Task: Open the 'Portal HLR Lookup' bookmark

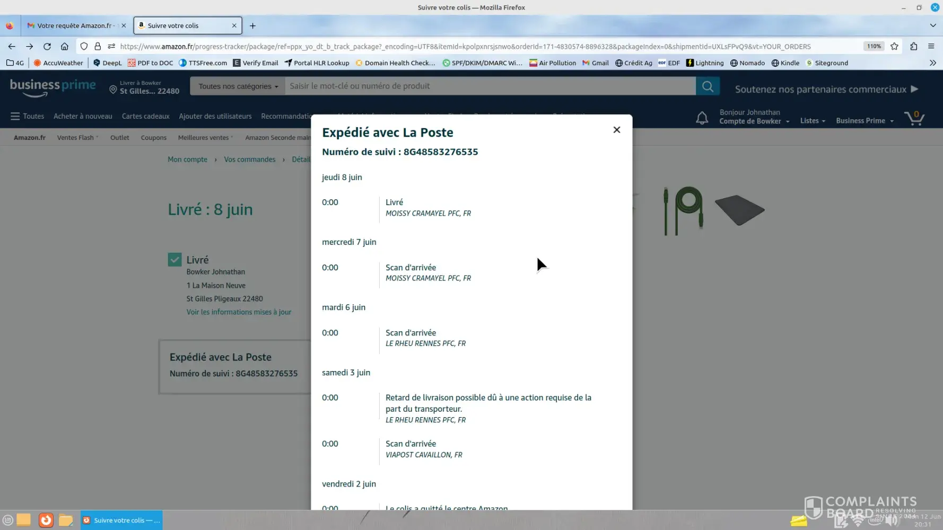Action: coord(317,63)
